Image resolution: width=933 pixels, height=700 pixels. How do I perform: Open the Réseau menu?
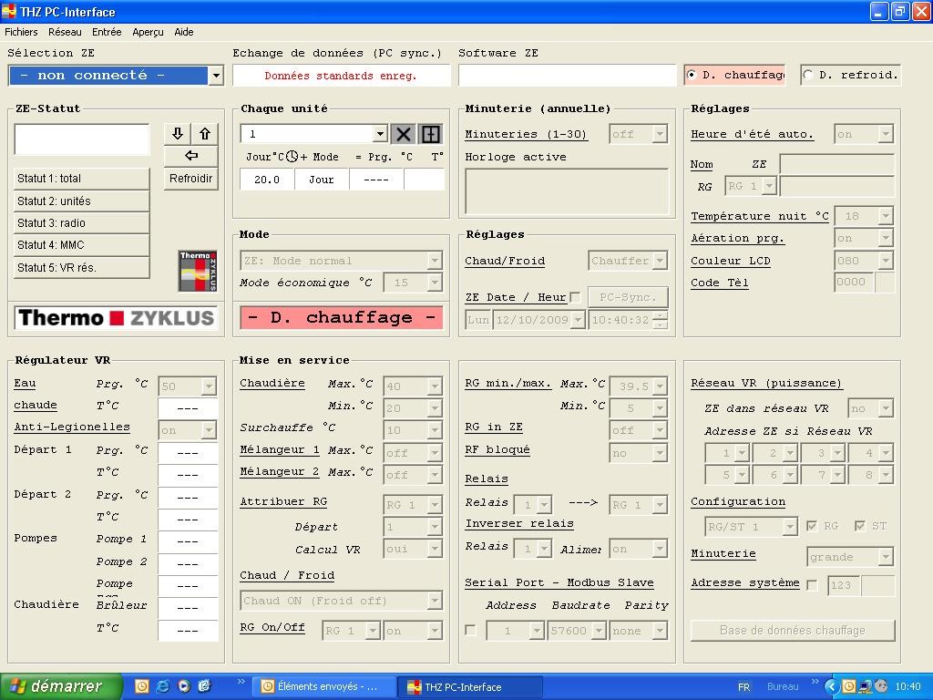(65, 32)
